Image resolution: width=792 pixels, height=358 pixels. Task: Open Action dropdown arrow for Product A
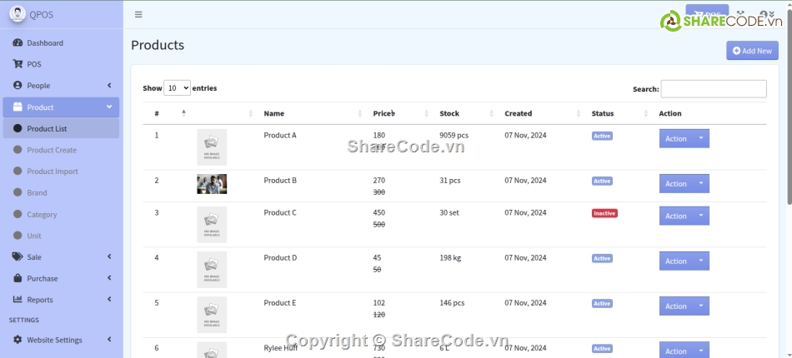point(701,138)
